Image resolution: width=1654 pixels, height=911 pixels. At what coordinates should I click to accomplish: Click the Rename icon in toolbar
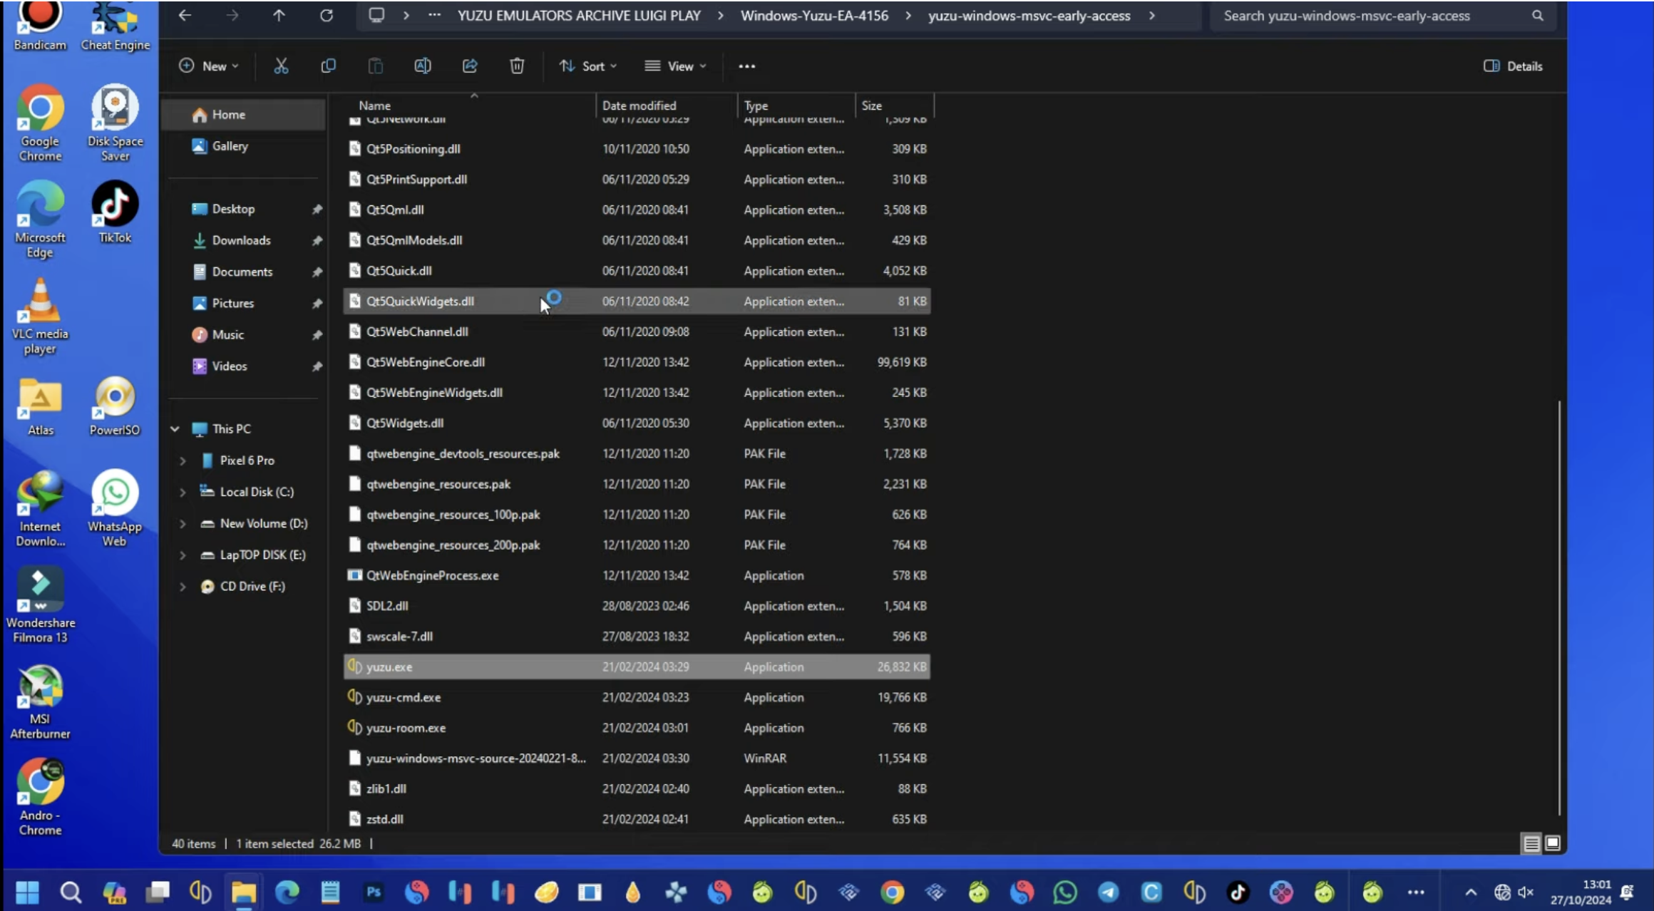423,66
